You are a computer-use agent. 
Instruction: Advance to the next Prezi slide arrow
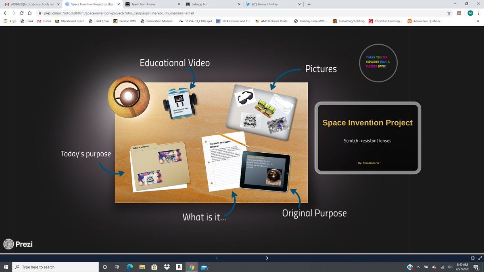click(267, 258)
